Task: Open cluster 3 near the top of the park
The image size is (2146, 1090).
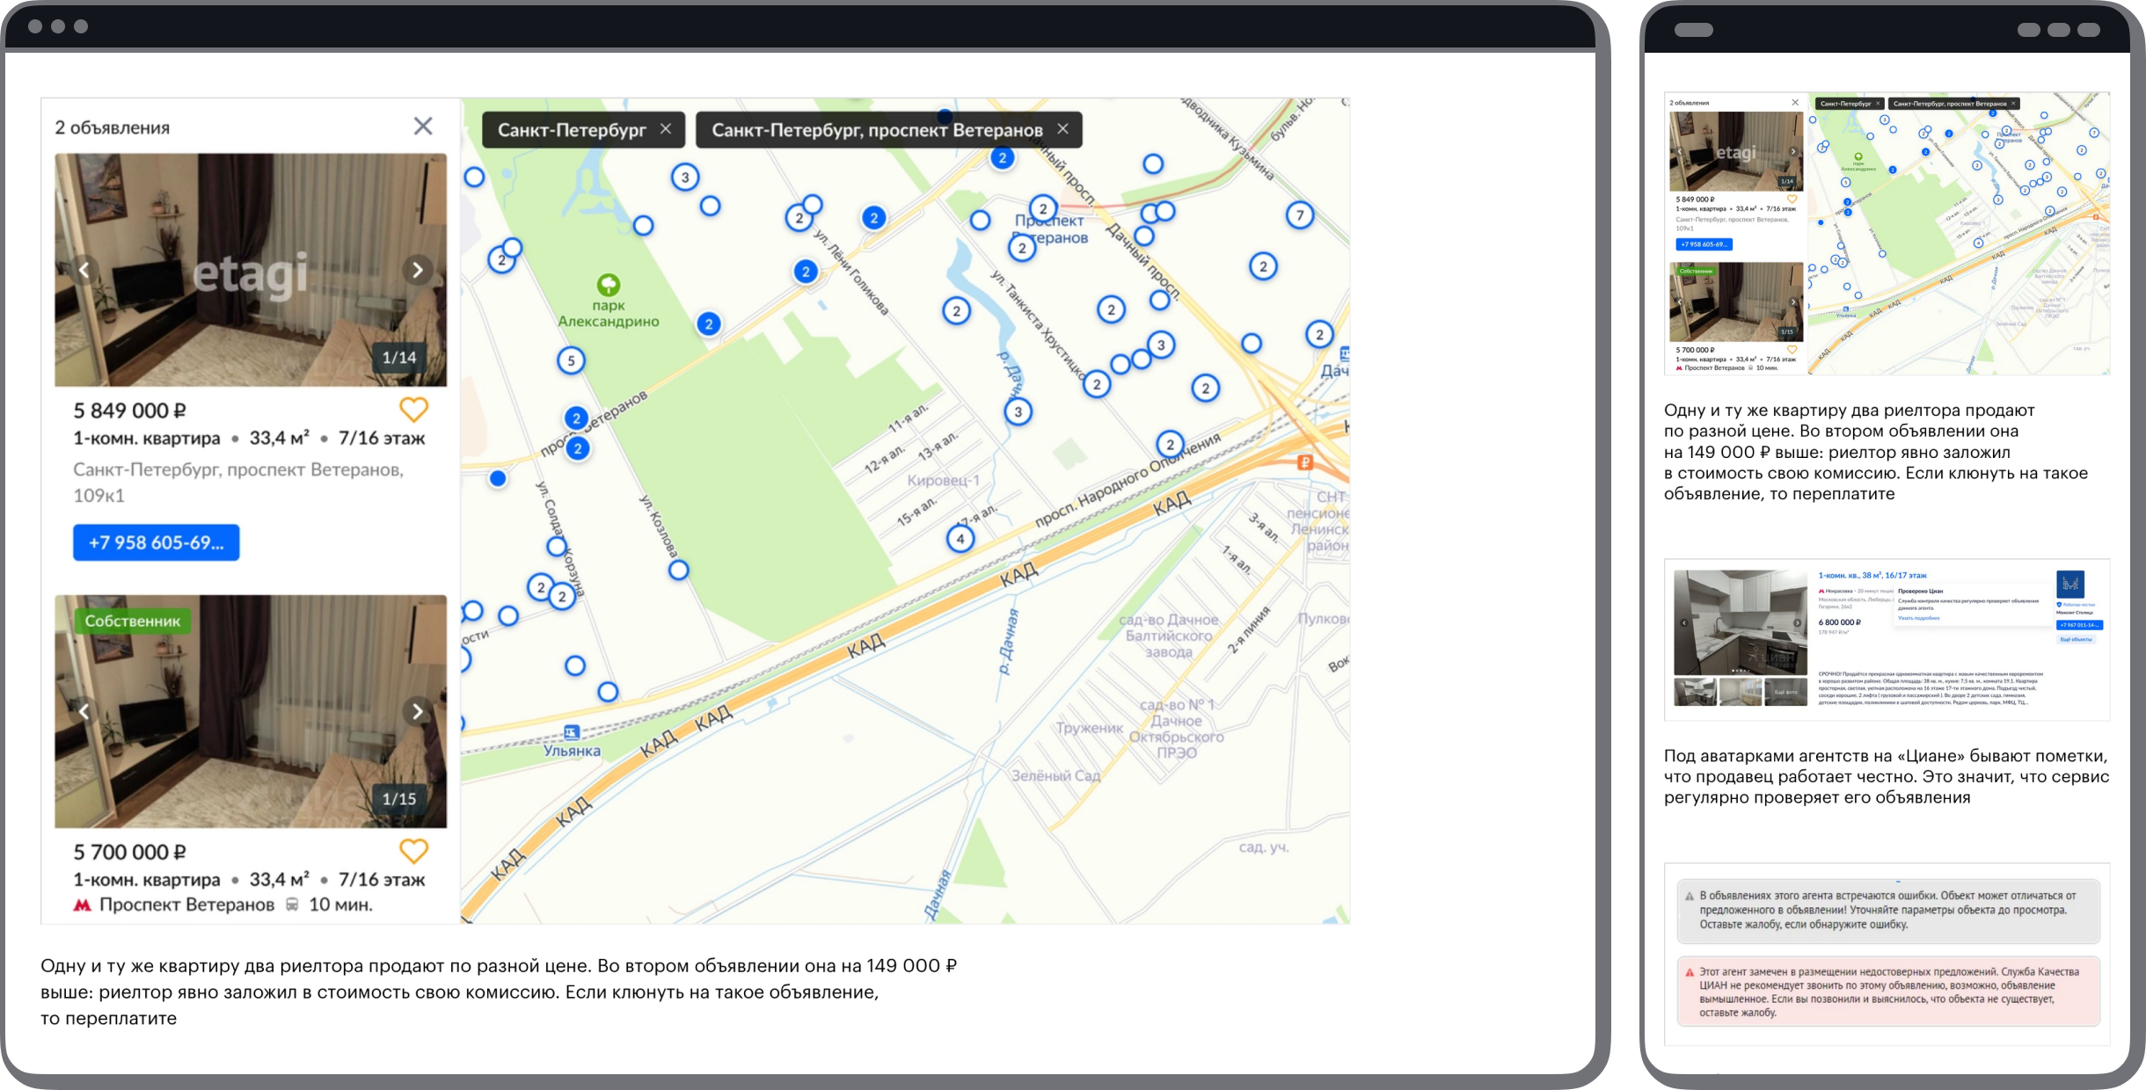Action: click(x=685, y=178)
